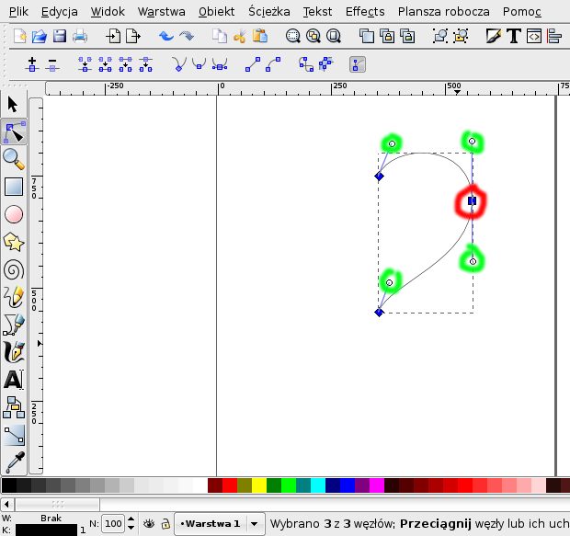This screenshot has width=570, height=536.
Task: Toggle layer visibility eye icon
Action: tap(148, 523)
